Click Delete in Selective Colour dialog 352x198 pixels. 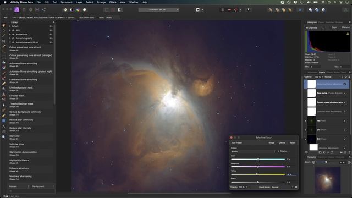[282, 143]
